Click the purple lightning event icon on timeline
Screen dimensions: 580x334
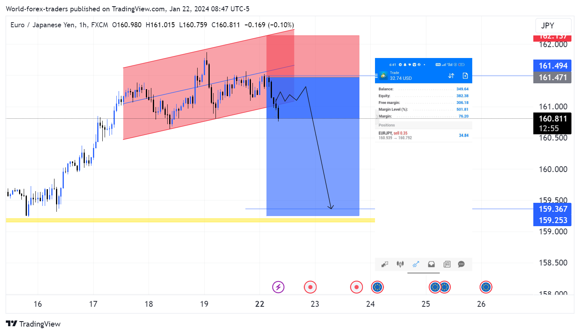coord(278,287)
